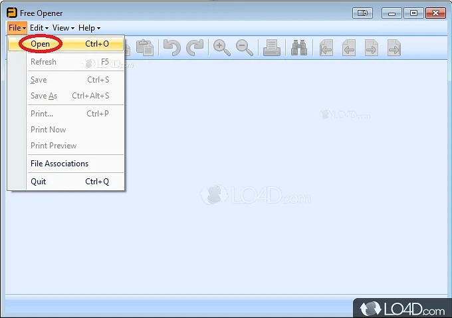Select Print Preview in the File menu
The height and width of the screenshot is (318, 452).
pyautogui.click(x=53, y=146)
